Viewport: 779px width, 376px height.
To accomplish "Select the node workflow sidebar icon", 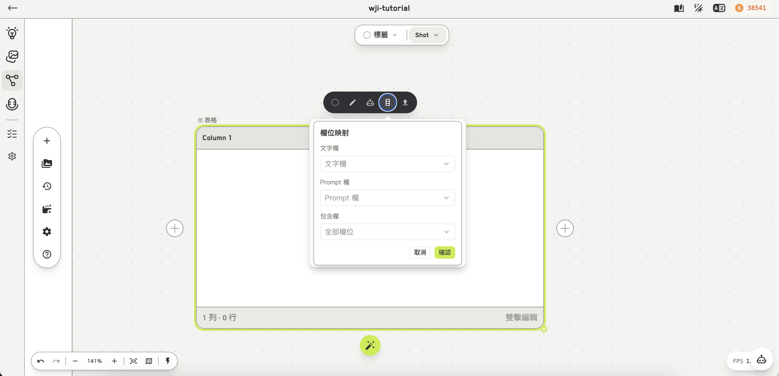I will tap(12, 80).
